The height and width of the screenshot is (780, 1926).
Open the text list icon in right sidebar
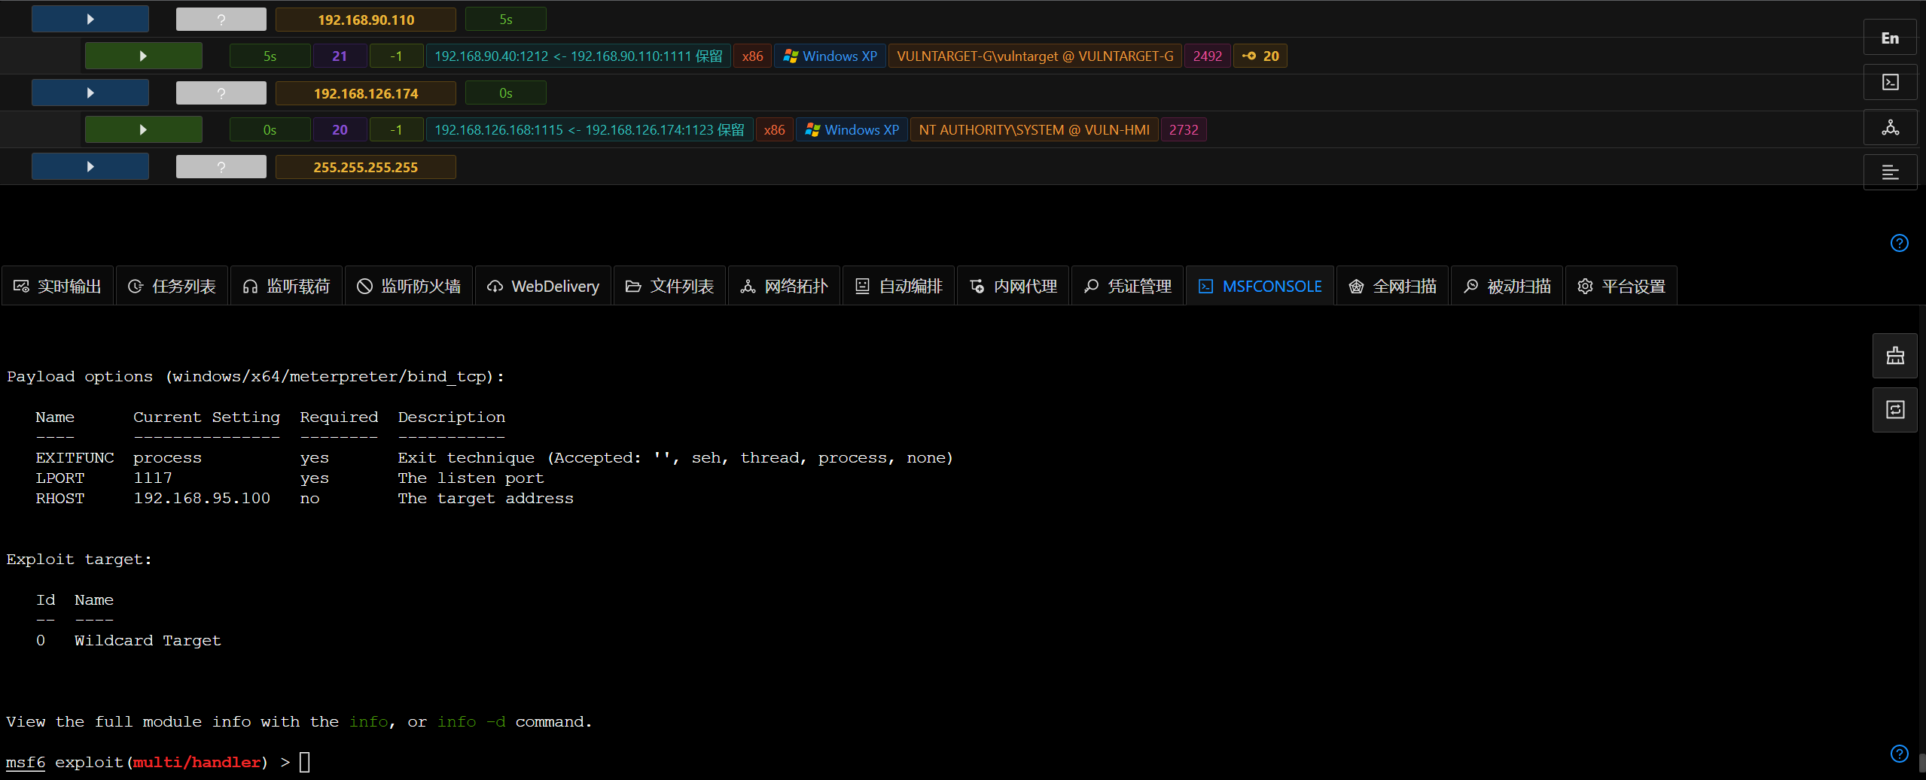(1890, 172)
